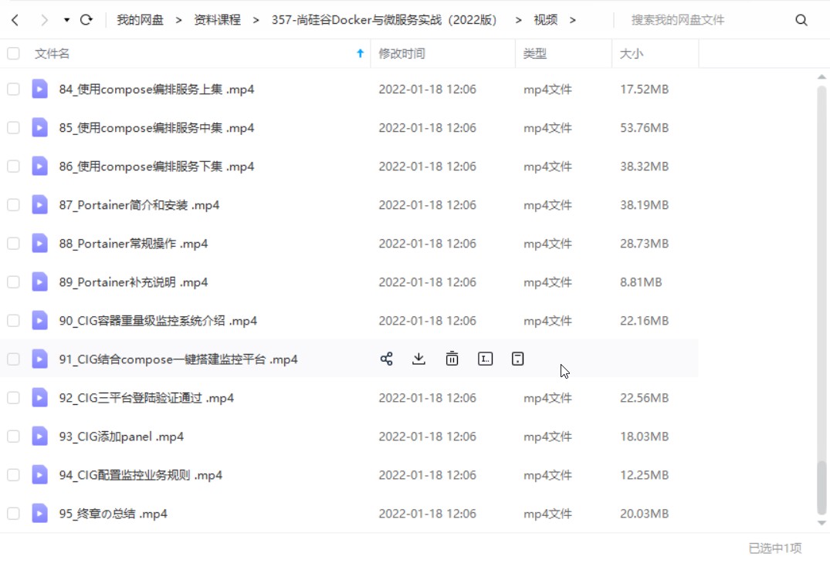830x563 pixels.
Task: Open more options for the 91_CIG file
Action: 518,359
